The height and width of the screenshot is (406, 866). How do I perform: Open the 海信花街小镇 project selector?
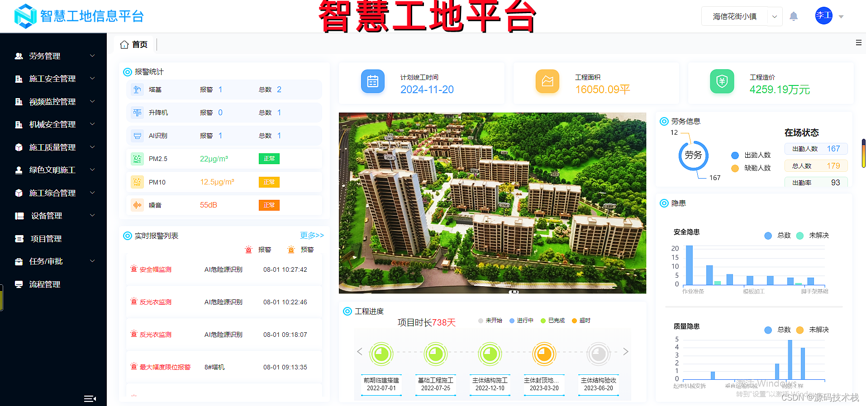point(742,16)
